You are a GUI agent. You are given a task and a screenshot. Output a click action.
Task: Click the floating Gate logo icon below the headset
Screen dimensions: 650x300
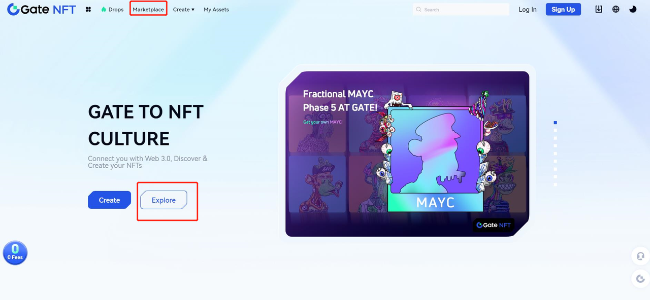(x=640, y=278)
